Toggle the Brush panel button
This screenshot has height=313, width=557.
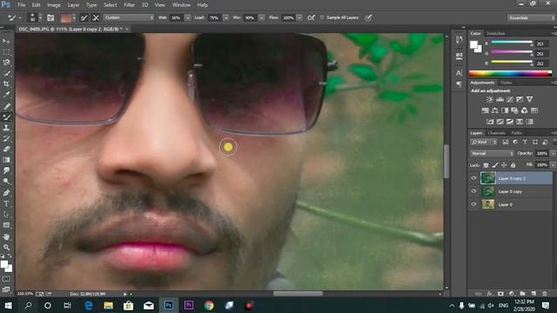[50, 17]
